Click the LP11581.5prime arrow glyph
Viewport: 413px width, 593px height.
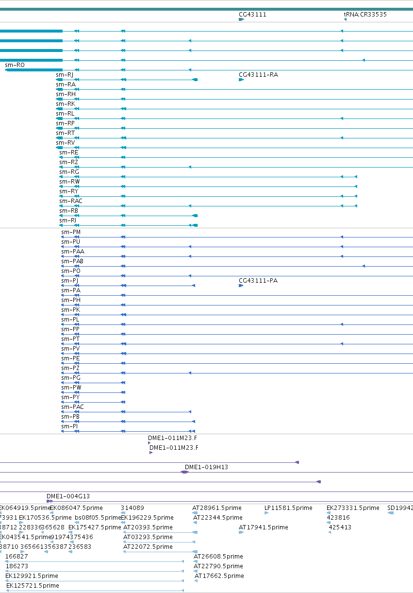pos(266,513)
